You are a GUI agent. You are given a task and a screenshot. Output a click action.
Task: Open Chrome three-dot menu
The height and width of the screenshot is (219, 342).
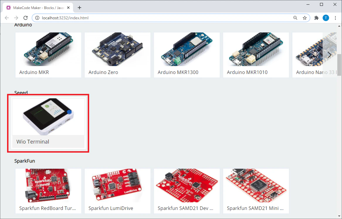(x=336, y=18)
